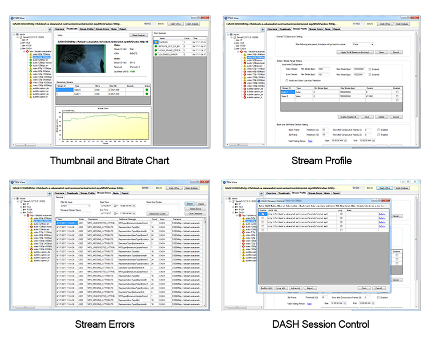Click Enable/Disable All button in Stream Profile window

point(348,117)
